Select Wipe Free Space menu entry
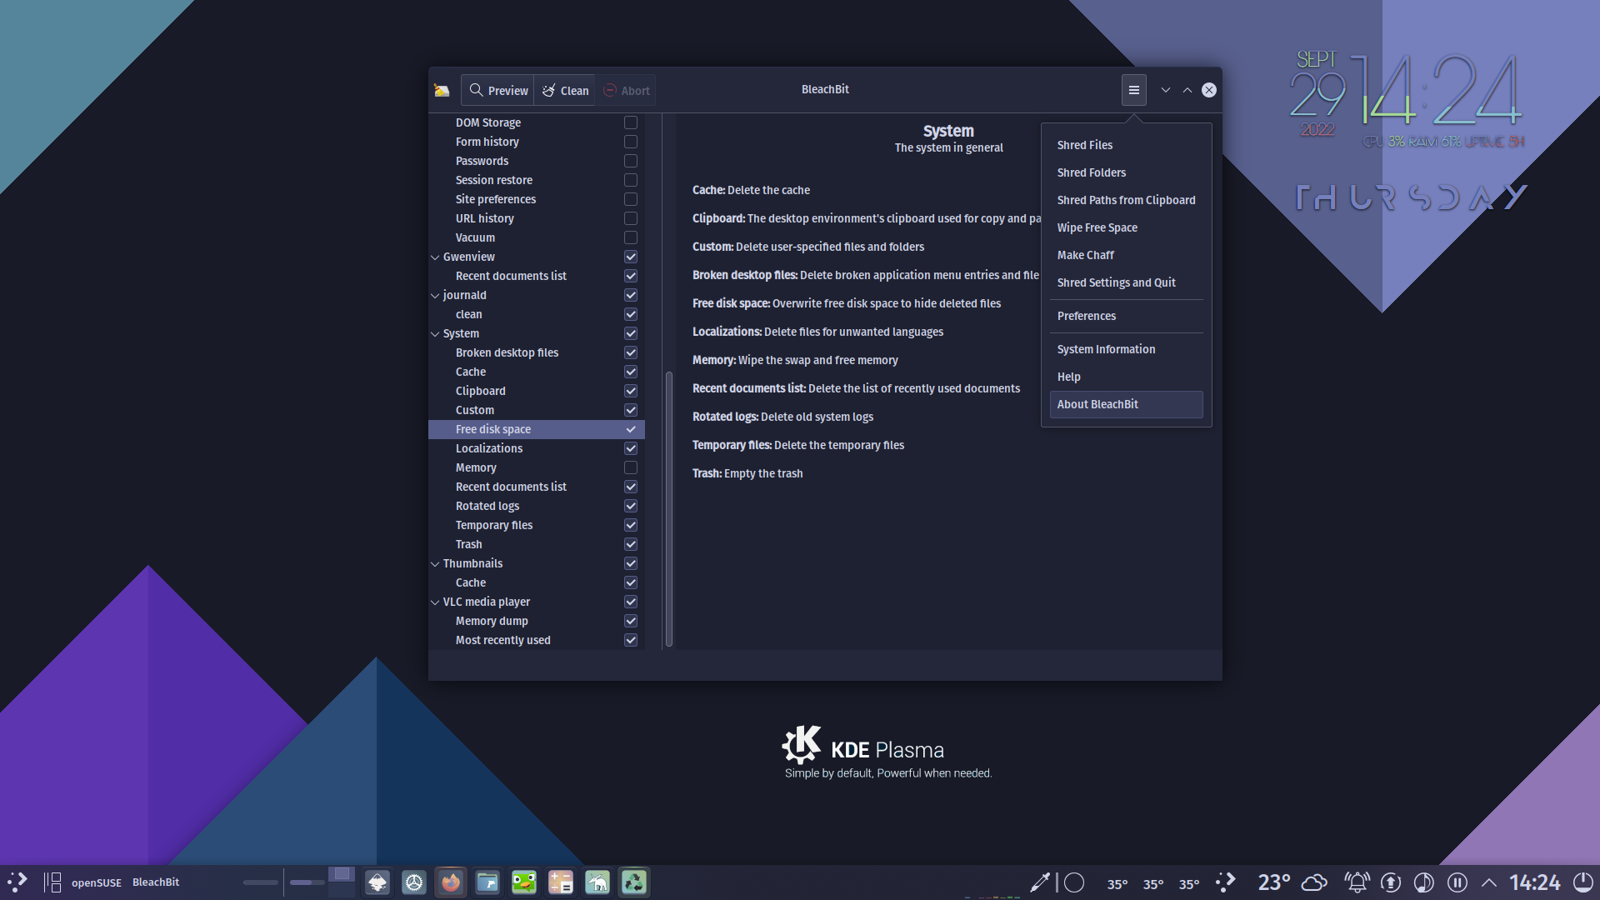 pyautogui.click(x=1126, y=227)
